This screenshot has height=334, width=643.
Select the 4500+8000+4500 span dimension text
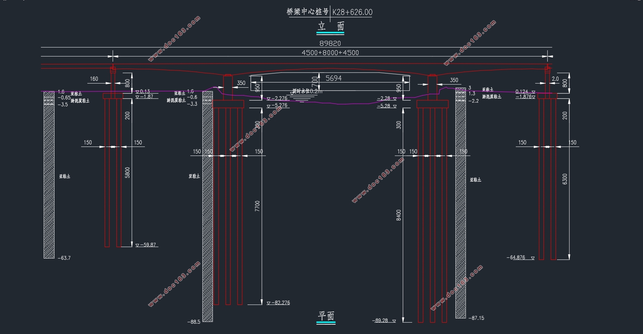pyautogui.click(x=330, y=53)
